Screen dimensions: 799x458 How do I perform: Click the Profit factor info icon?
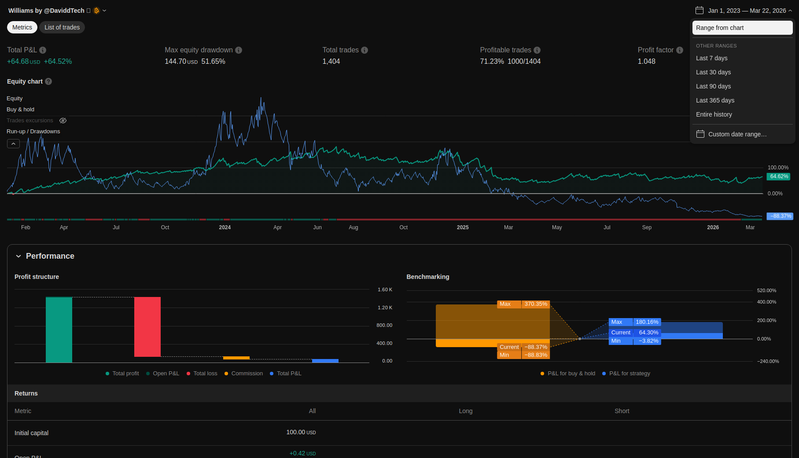pyautogui.click(x=680, y=50)
